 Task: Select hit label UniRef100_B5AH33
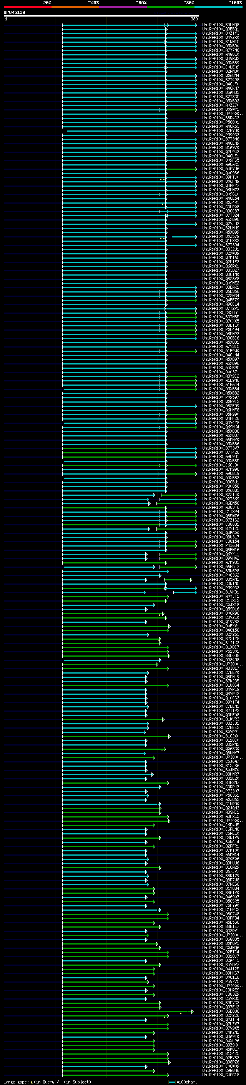(221, 93)
